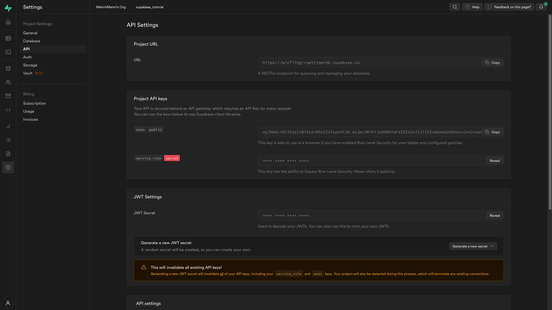
Task: Go to the project Home icon
Action: [x=8, y=22]
